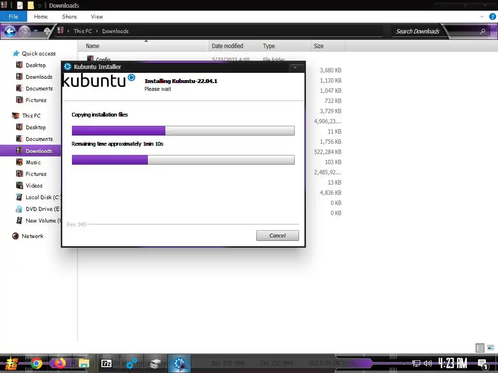The image size is (498, 373).
Task: Open the Start menu button
Action: (x=11, y=363)
